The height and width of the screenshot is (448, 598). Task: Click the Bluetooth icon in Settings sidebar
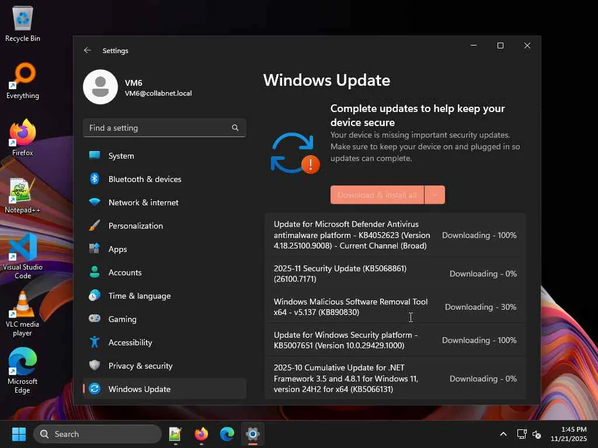pos(95,178)
